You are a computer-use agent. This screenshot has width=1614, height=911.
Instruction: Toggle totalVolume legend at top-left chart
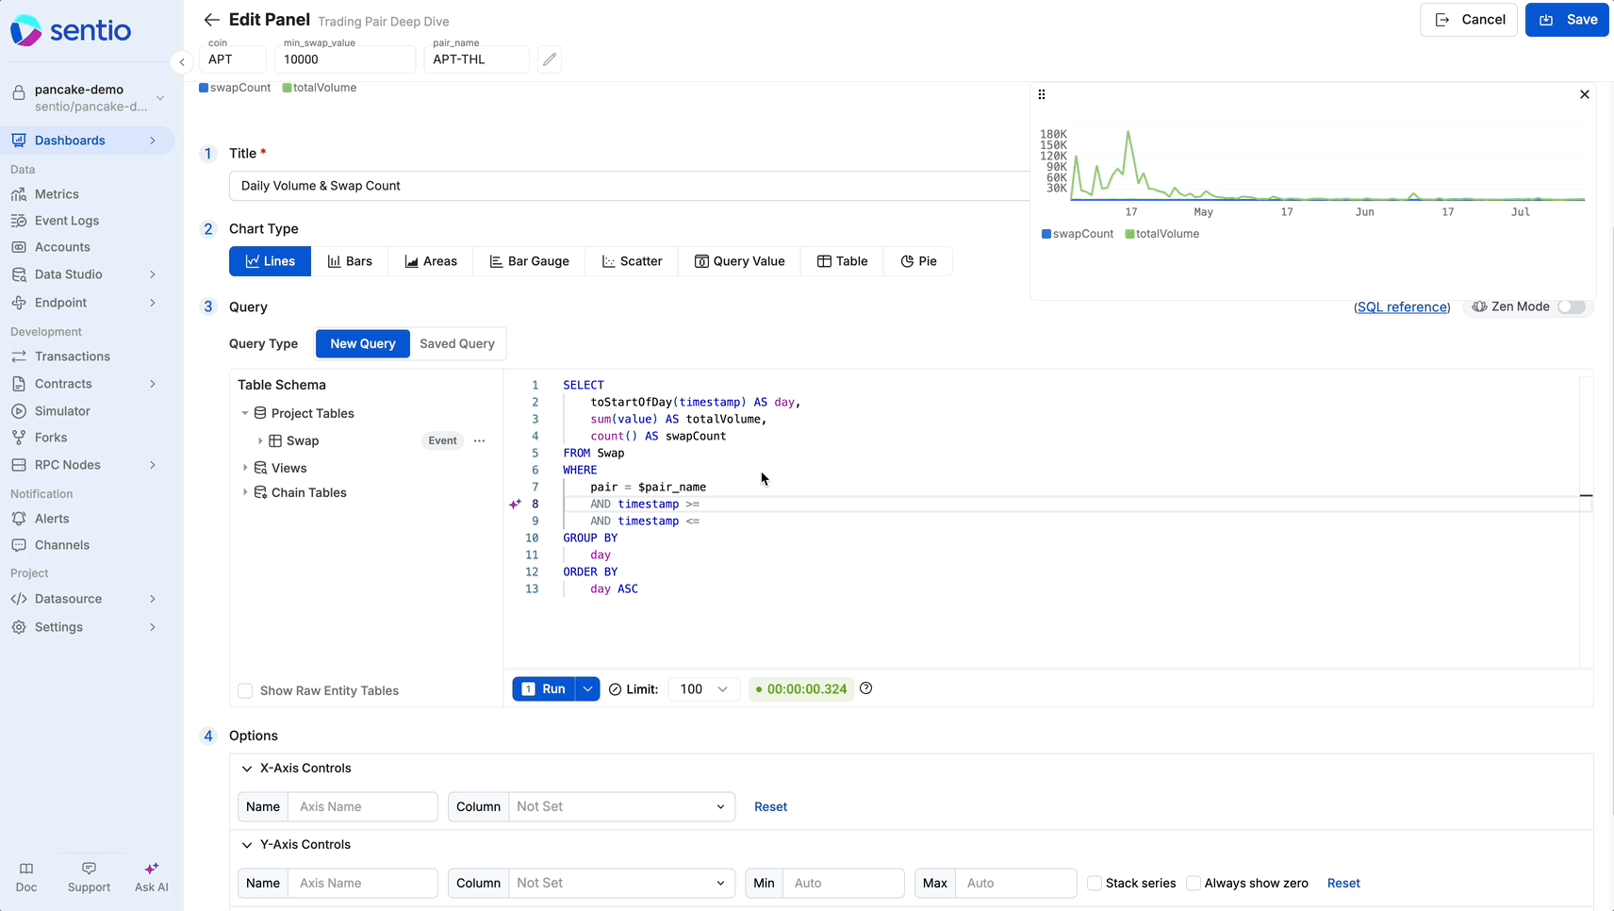[x=320, y=88]
